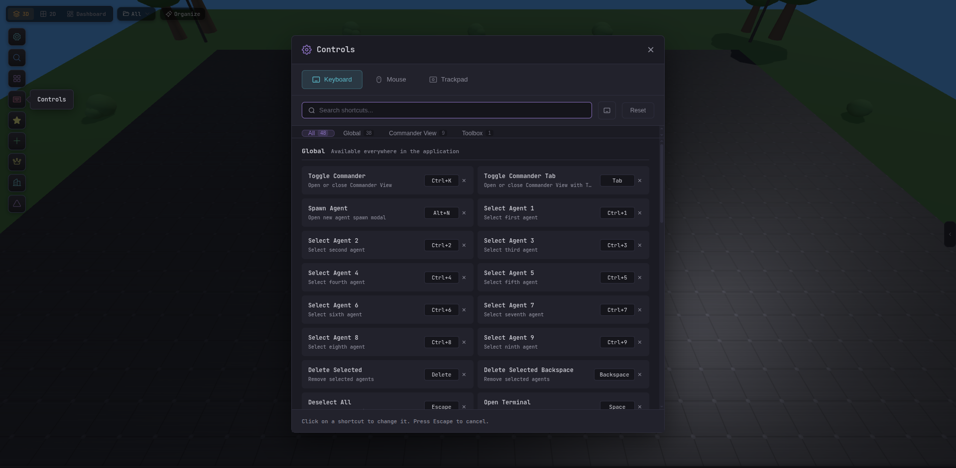956x468 pixels.
Task: Change the Backspace key shortcut
Action: point(614,374)
